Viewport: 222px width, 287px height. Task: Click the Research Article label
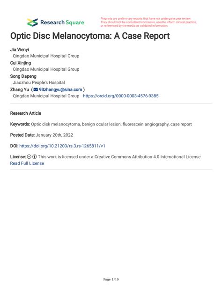click(x=26, y=113)
